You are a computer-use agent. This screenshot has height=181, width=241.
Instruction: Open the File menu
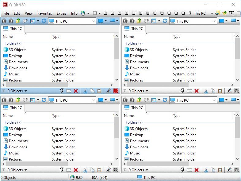click(6, 13)
